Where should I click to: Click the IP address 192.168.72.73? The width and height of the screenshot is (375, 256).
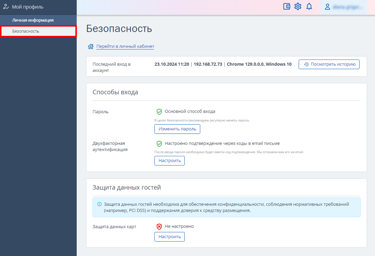[x=208, y=64]
